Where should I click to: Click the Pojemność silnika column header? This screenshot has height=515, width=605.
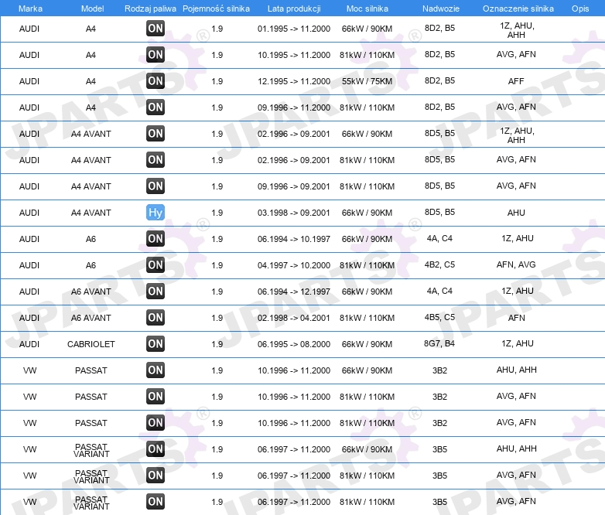coord(216,9)
